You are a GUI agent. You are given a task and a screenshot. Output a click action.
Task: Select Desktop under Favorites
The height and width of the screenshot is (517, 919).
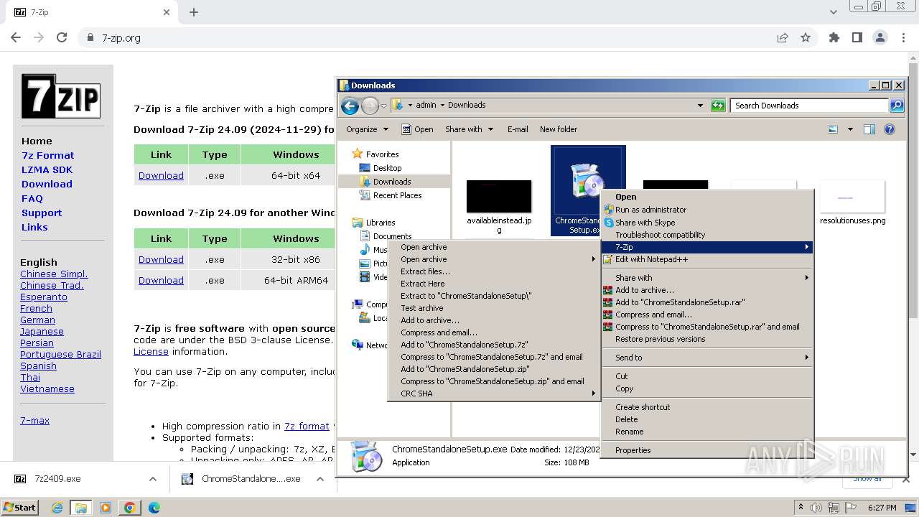click(387, 168)
